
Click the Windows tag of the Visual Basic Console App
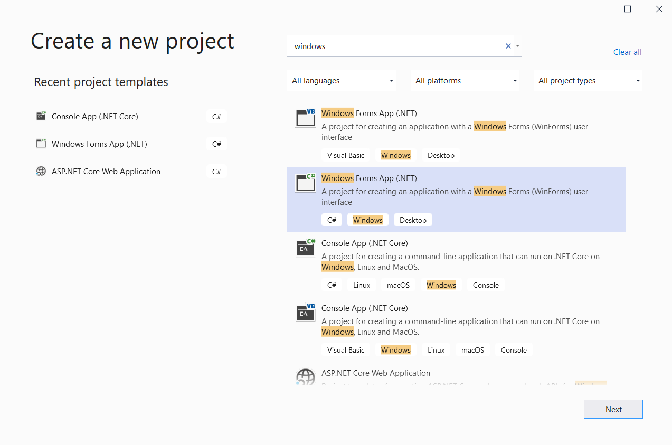[396, 350]
